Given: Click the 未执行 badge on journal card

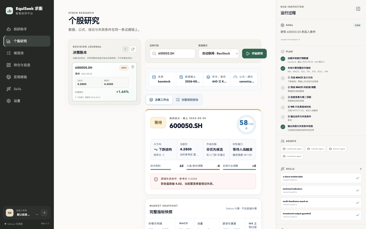Looking at the screenshot, I should click(x=124, y=68).
